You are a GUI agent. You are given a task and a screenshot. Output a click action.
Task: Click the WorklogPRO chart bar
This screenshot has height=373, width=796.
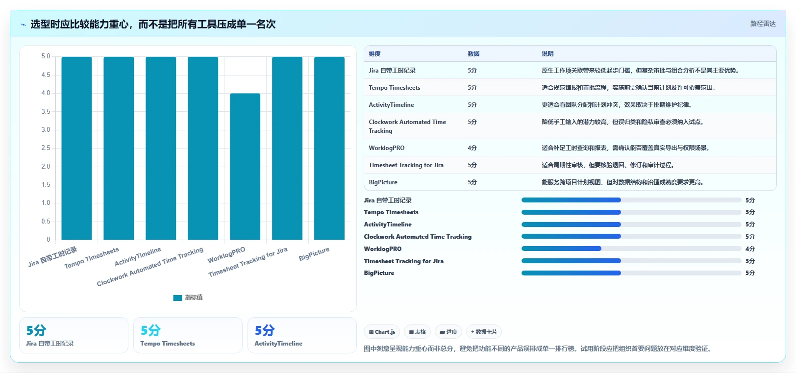click(245, 167)
